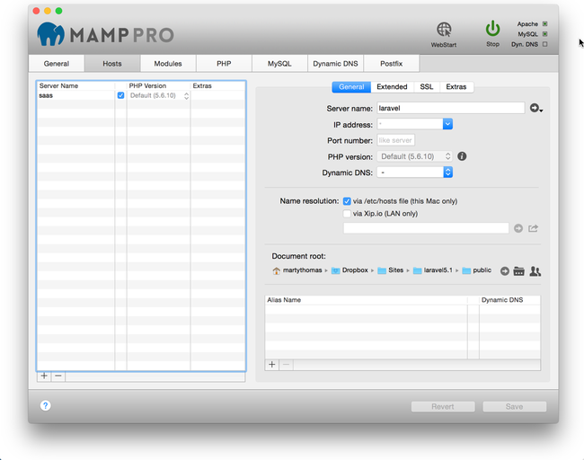This screenshot has width=584, height=460.
Task: Click the PHP version info icon
Action: [x=462, y=156]
